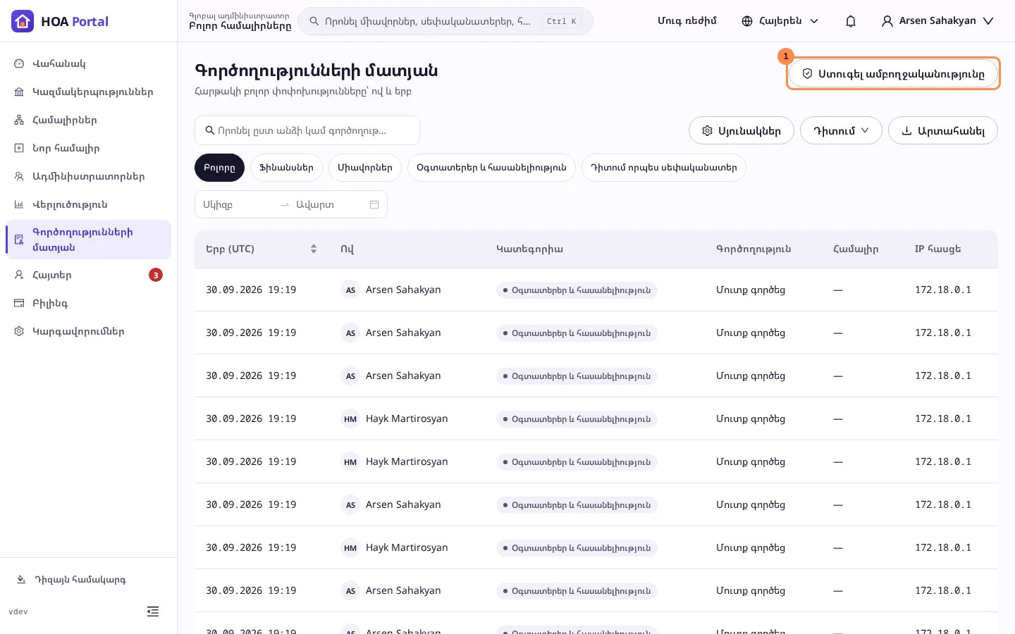Click the Սյունակներ columns button
The height and width of the screenshot is (634, 1015).
coord(742,130)
